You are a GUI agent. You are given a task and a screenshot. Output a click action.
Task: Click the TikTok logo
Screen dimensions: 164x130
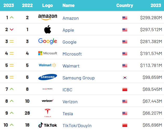pos(48,125)
